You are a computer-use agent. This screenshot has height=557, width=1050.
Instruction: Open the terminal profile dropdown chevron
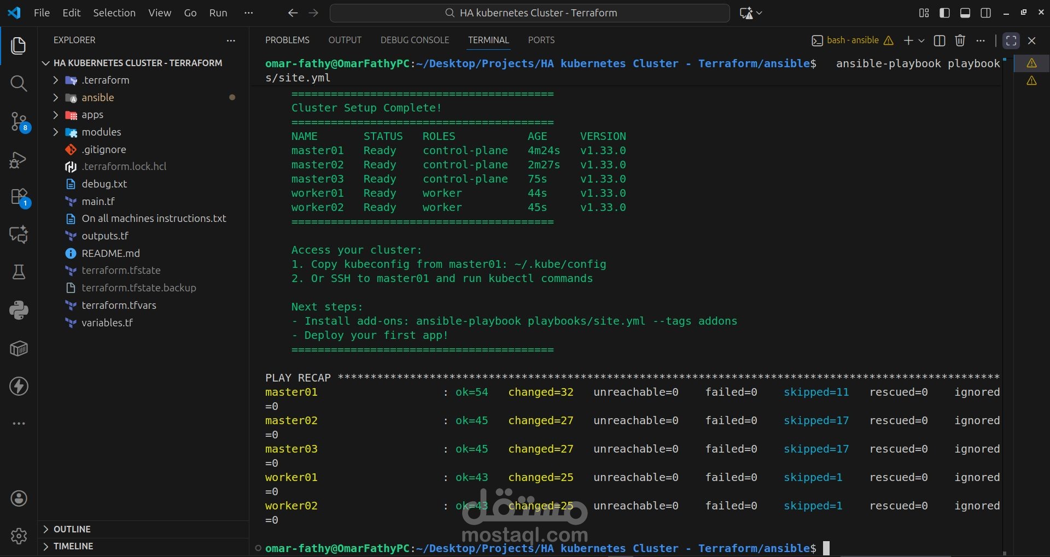coord(923,40)
